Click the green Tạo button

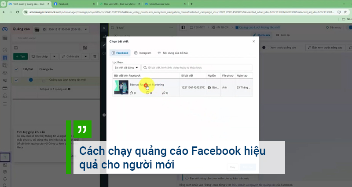pos(20,56)
